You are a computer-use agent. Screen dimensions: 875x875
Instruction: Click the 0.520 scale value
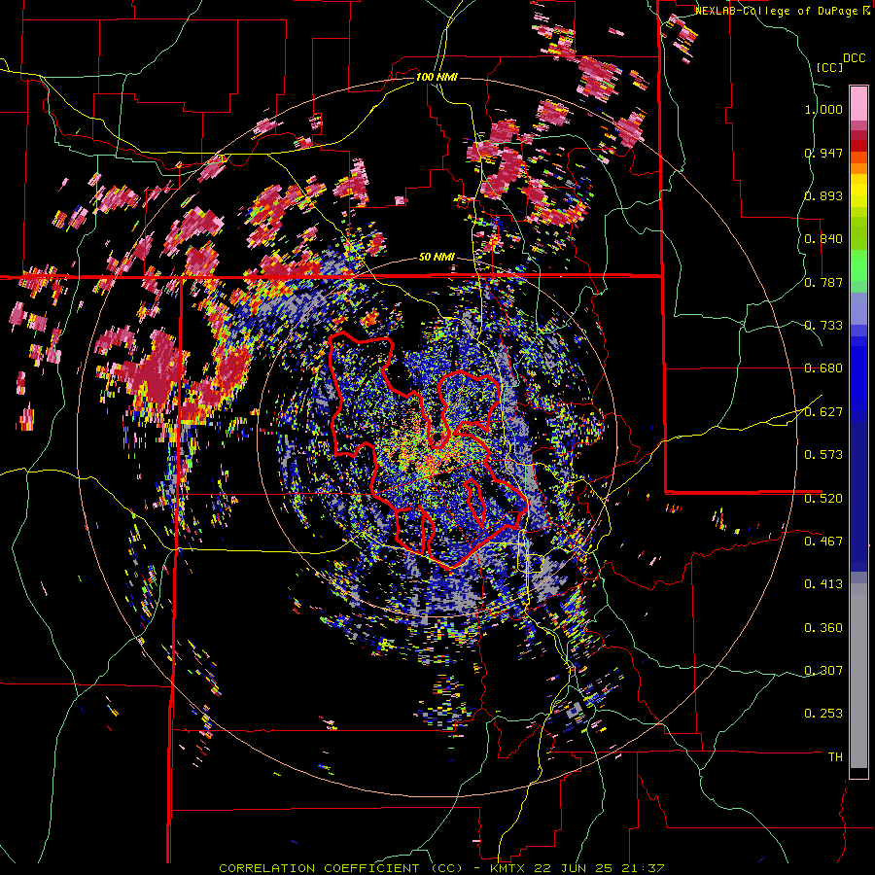tap(823, 499)
